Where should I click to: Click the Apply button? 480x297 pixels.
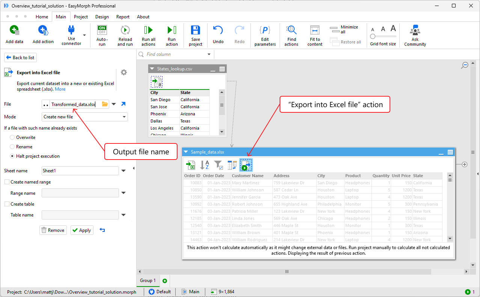coord(82,230)
